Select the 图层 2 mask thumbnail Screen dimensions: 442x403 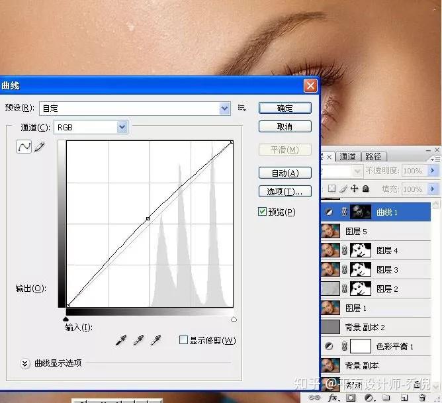(x=360, y=289)
